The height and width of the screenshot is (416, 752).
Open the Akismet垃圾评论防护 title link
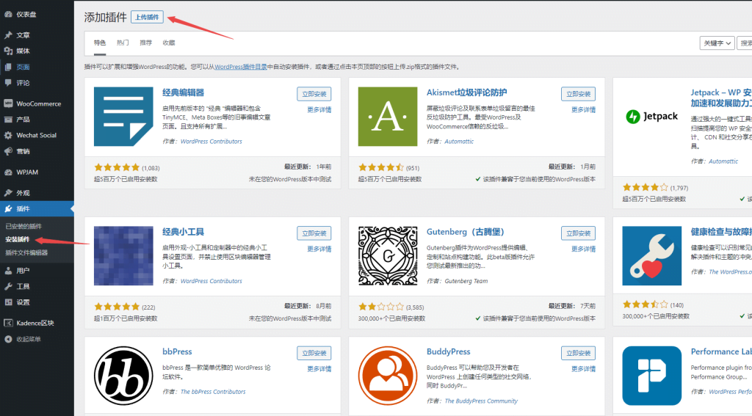(466, 92)
